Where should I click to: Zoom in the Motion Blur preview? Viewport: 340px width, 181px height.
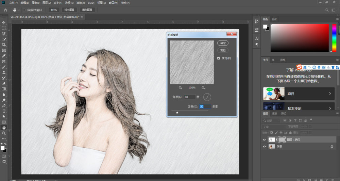click(x=203, y=88)
